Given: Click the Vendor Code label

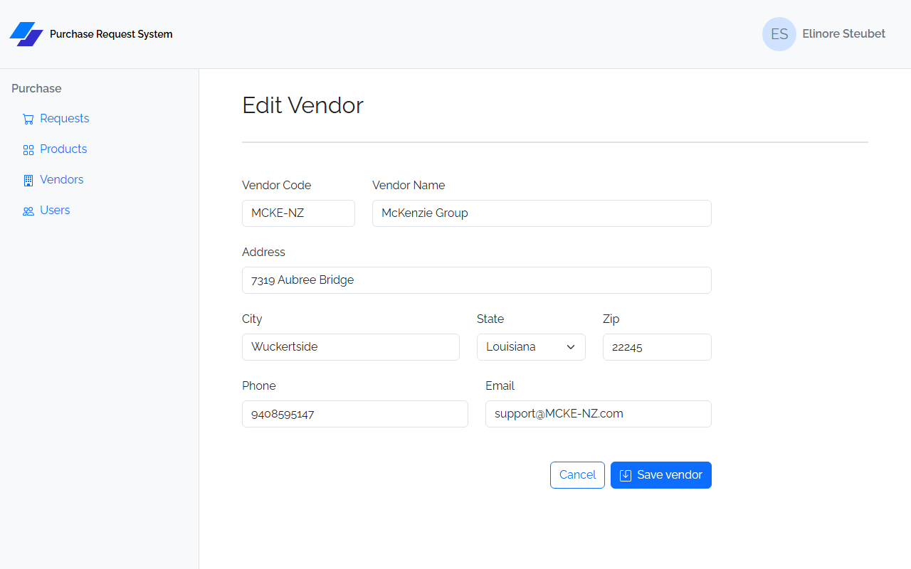Looking at the screenshot, I should coord(276,185).
